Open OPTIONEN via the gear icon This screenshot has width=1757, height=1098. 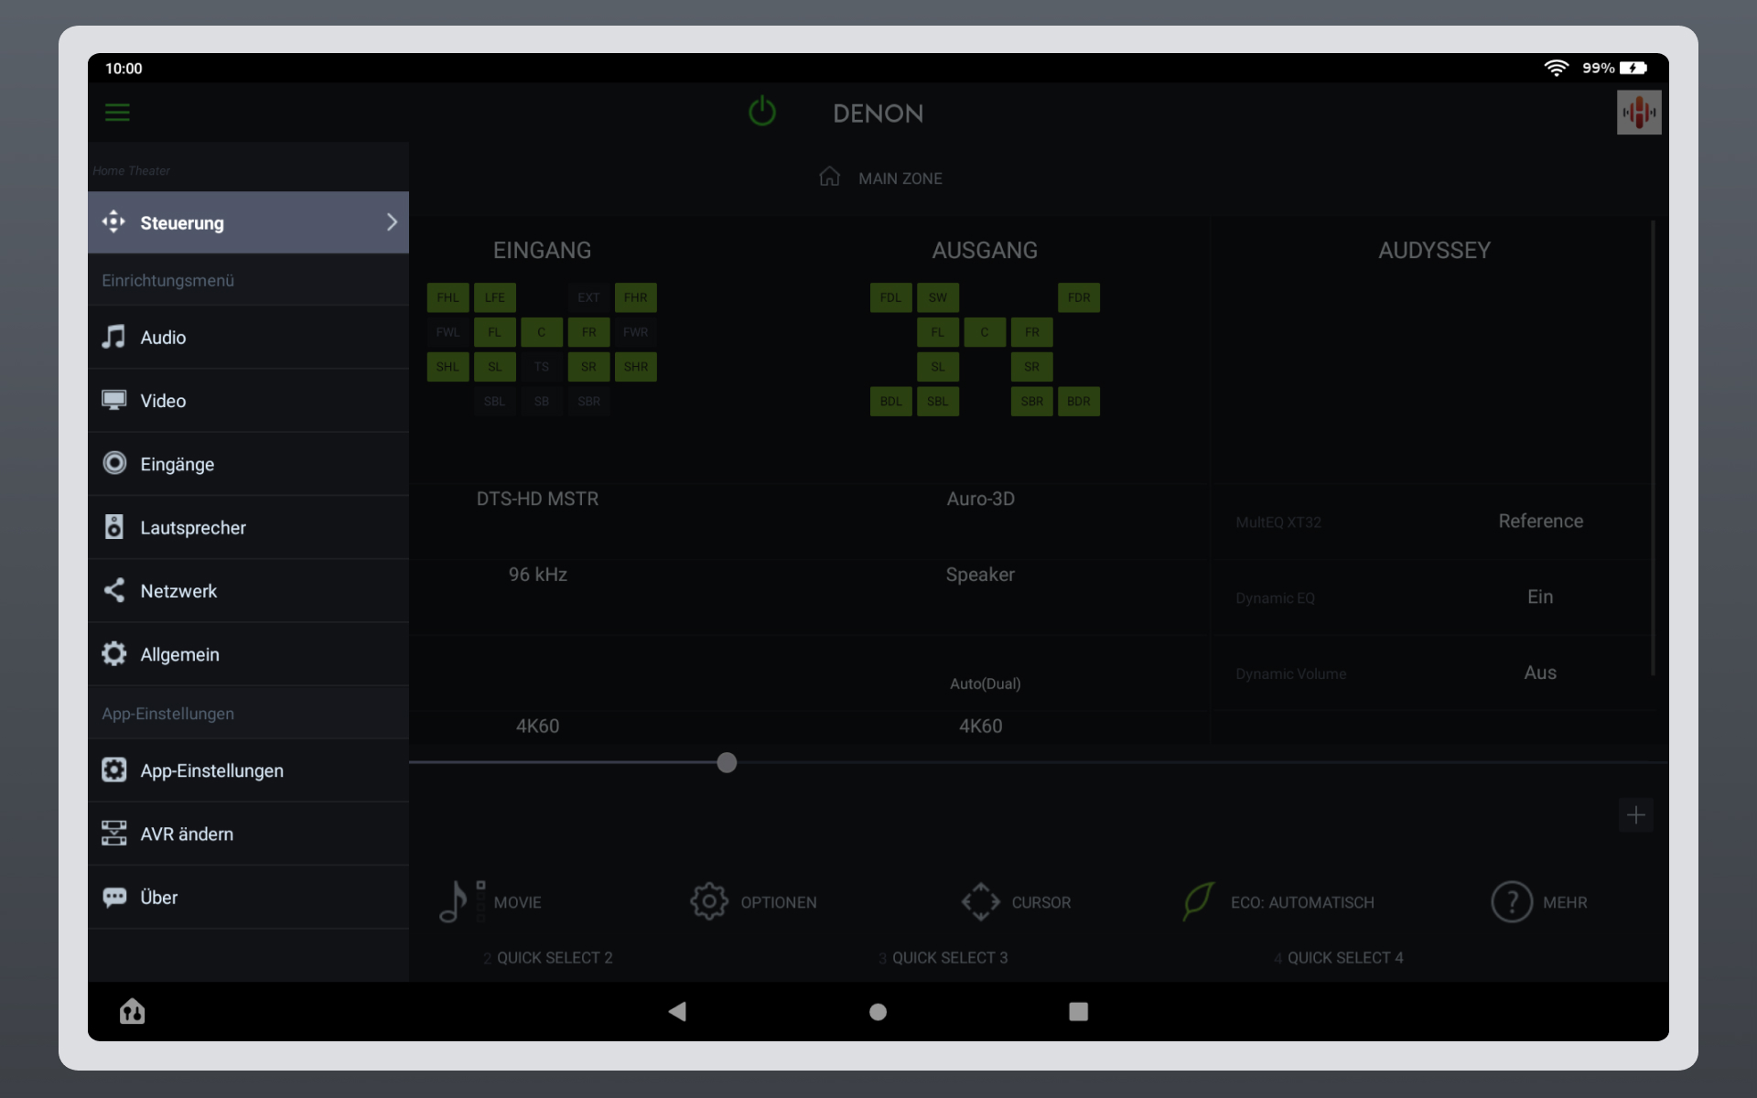(707, 901)
